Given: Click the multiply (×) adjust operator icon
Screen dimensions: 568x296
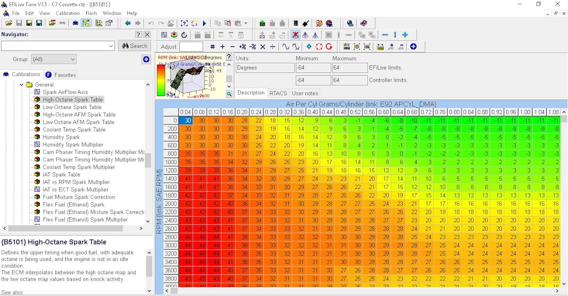Looking at the screenshot, I should coord(263,47).
